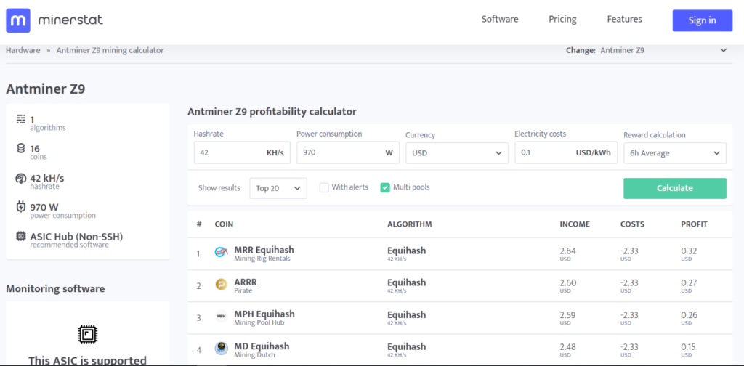Click the ARRR Pirate coin logo
Viewport: 744px width, 366px height.
[221, 285]
